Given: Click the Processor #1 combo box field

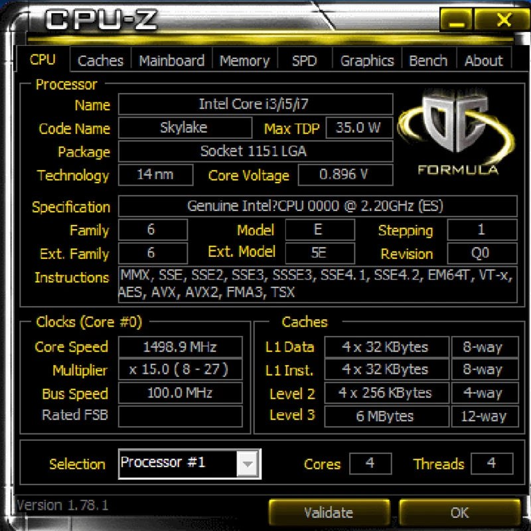Looking at the screenshot, I should (x=190, y=463).
